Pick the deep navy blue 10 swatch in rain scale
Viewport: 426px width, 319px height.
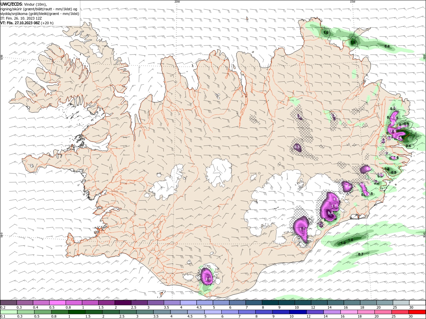pos(298,312)
